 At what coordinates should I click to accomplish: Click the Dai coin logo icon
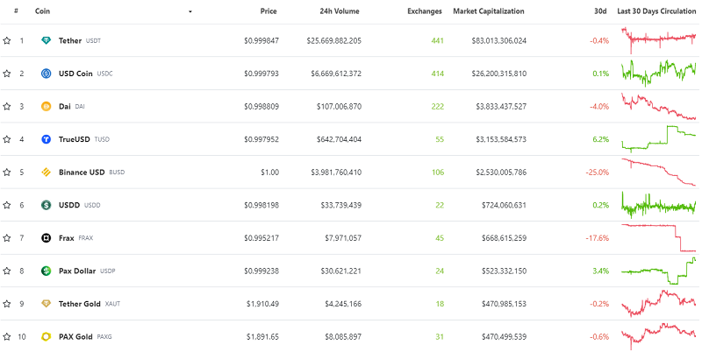click(47, 107)
